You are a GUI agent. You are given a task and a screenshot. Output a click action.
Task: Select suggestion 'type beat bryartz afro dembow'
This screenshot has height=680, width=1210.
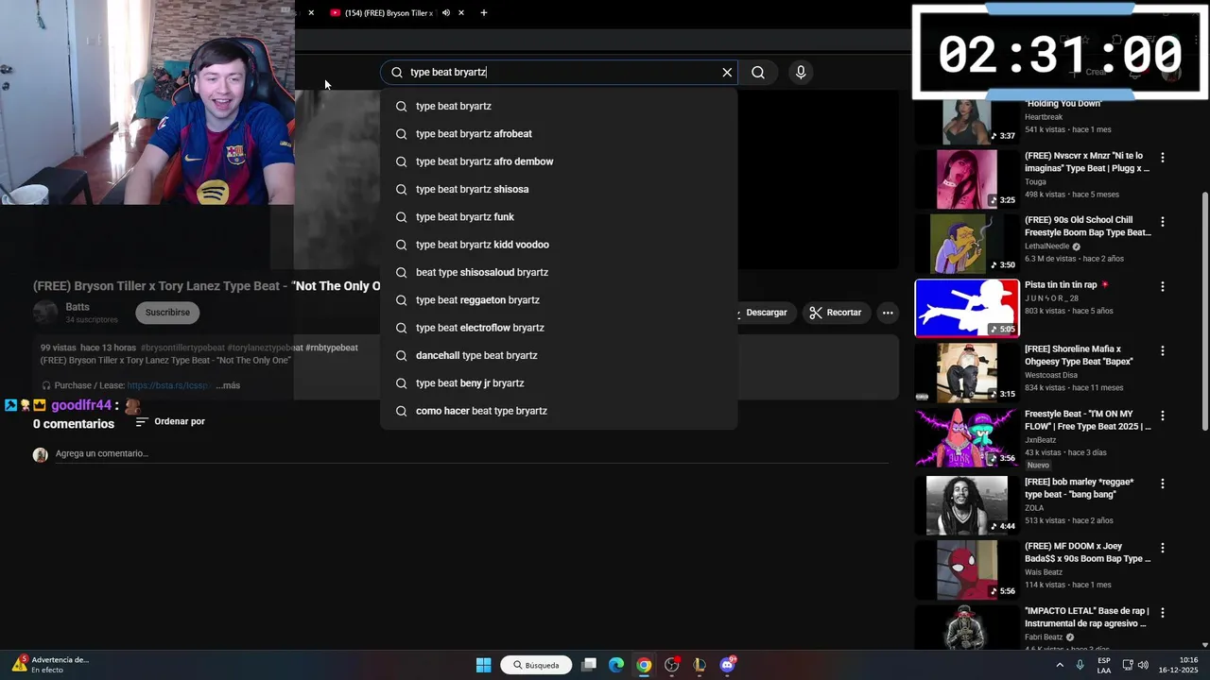coord(559,161)
